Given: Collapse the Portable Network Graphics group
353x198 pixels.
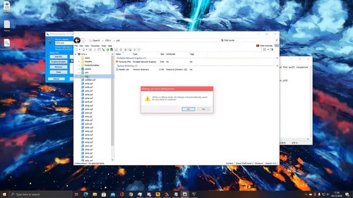Looking at the screenshot, I should [277, 58].
